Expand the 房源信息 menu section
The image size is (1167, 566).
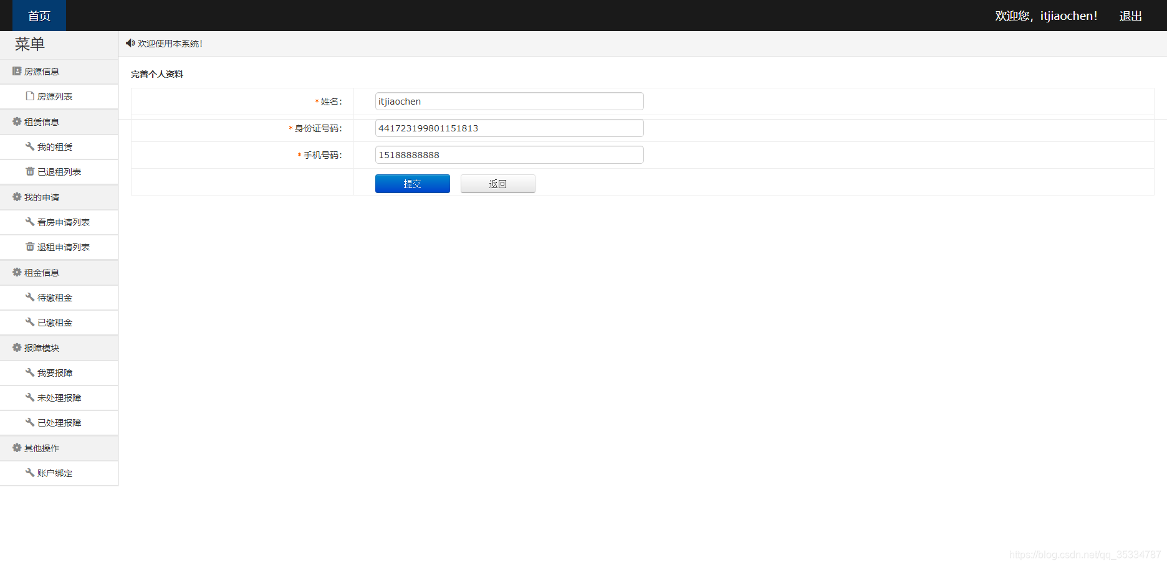click(59, 72)
